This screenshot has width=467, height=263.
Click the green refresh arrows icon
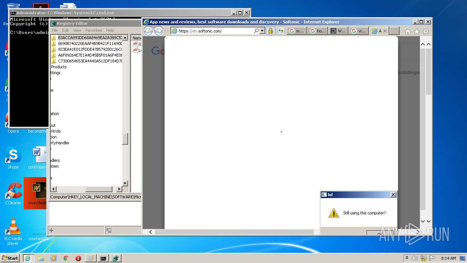coord(281,31)
